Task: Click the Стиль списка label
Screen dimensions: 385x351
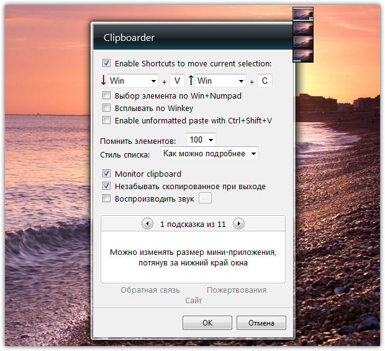Action: click(x=125, y=155)
